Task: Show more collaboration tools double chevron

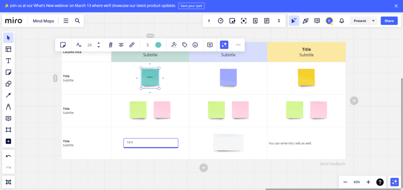Action: 279,21
